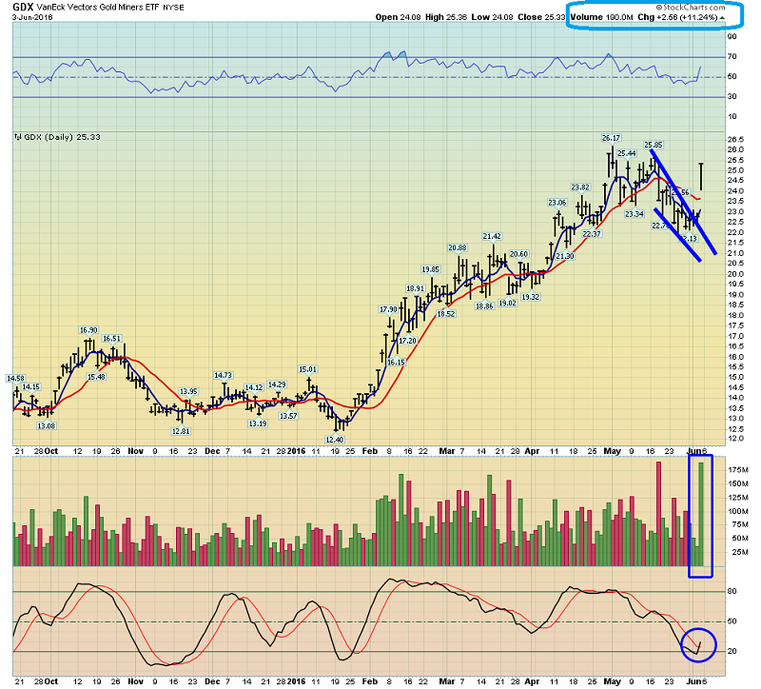
Task: Select the 16.90 October high label
Action: [88, 330]
